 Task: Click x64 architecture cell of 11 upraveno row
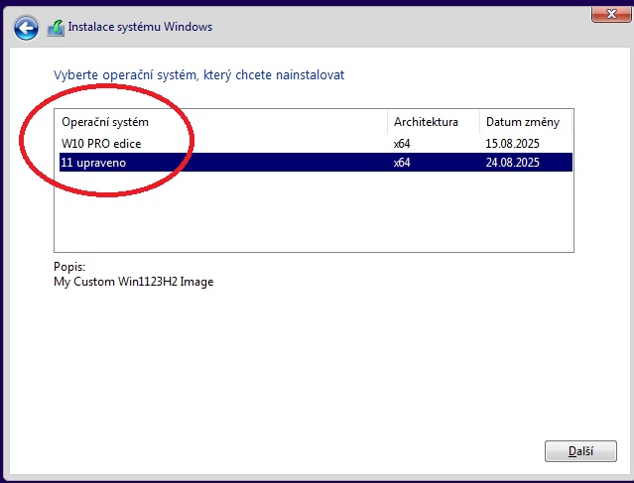coord(402,163)
